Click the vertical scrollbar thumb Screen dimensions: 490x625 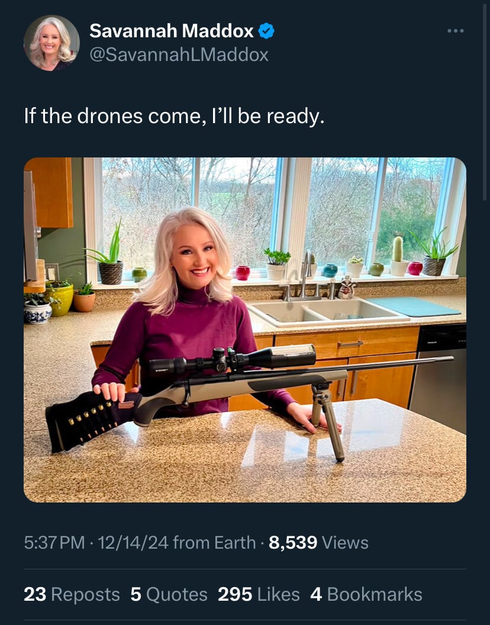pyautogui.click(x=485, y=101)
